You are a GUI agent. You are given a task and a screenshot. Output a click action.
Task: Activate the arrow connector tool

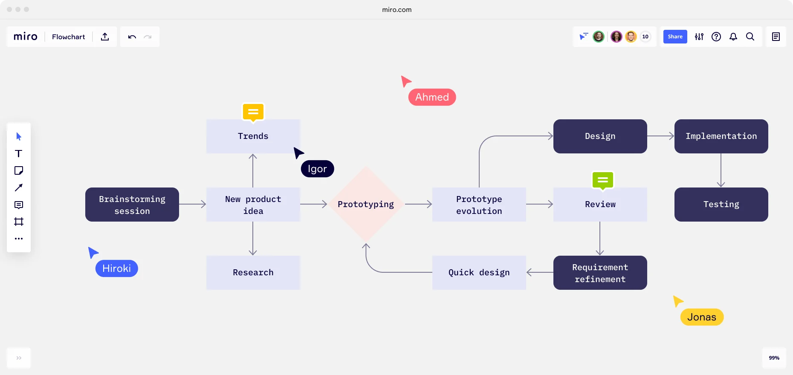tap(19, 187)
